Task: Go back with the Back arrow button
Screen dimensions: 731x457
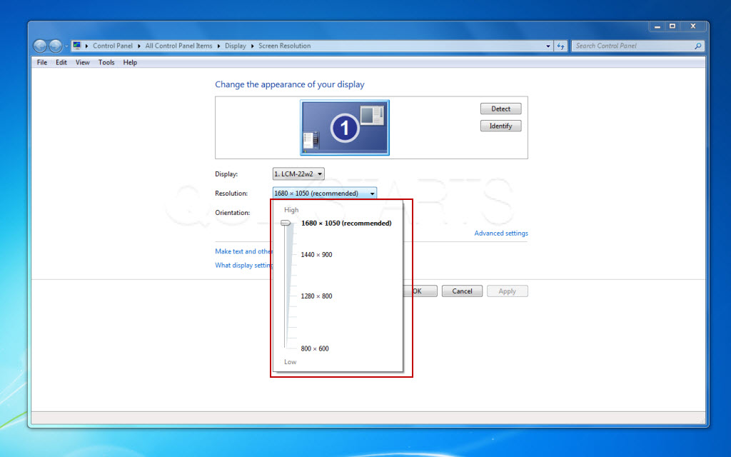Action: click(x=40, y=46)
